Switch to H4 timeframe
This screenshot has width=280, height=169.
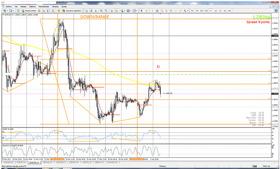tap(215, 11)
